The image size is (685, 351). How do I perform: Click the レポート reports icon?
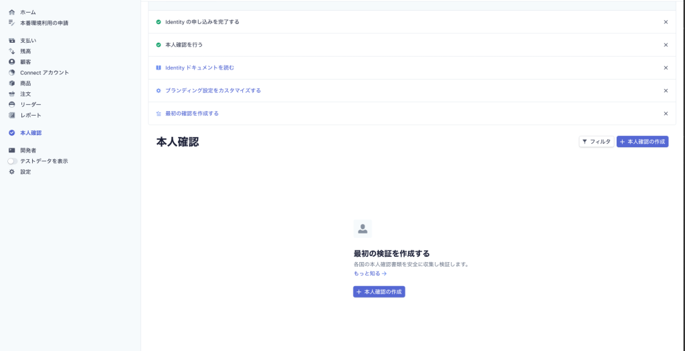click(11, 115)
